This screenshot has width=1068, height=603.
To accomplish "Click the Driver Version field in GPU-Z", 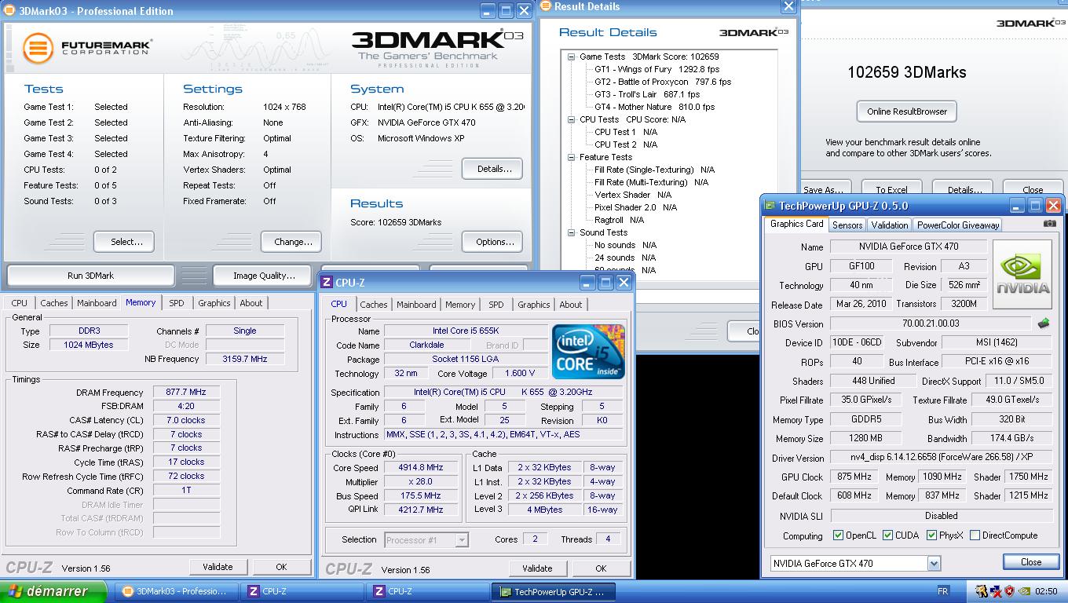I will 941,458.
